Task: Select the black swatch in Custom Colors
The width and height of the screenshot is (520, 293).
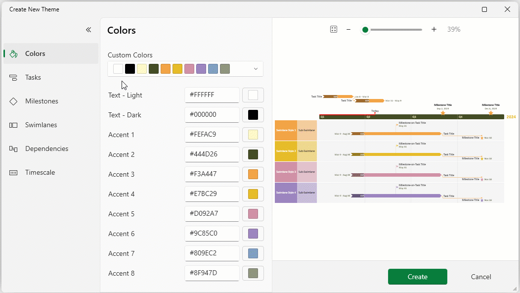Action: [130, 68]
